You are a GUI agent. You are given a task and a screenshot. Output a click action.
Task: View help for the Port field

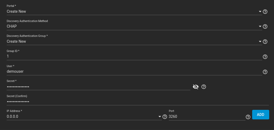248,117
